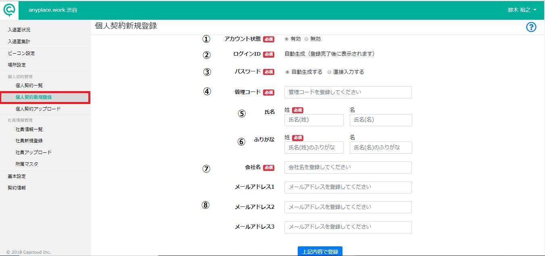
Task: Click the anyplace.work logo icon
Action: click(x=9, y=9)
